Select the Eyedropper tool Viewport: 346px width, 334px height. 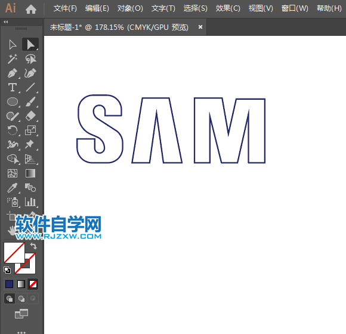[13, 188]
